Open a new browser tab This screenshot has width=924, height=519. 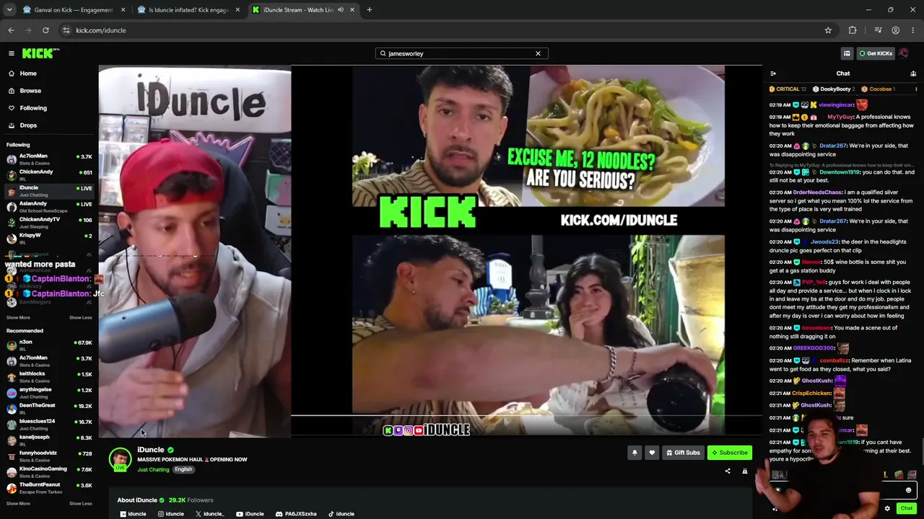point(370,10)
